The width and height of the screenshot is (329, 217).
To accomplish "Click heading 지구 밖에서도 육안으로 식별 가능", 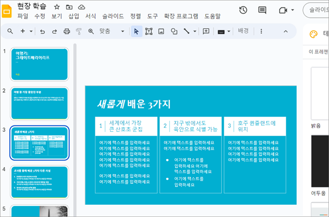I will tap(195, 126).
